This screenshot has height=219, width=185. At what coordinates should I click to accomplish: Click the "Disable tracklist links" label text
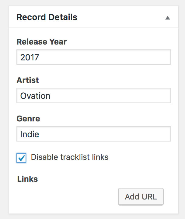point(70,157)
